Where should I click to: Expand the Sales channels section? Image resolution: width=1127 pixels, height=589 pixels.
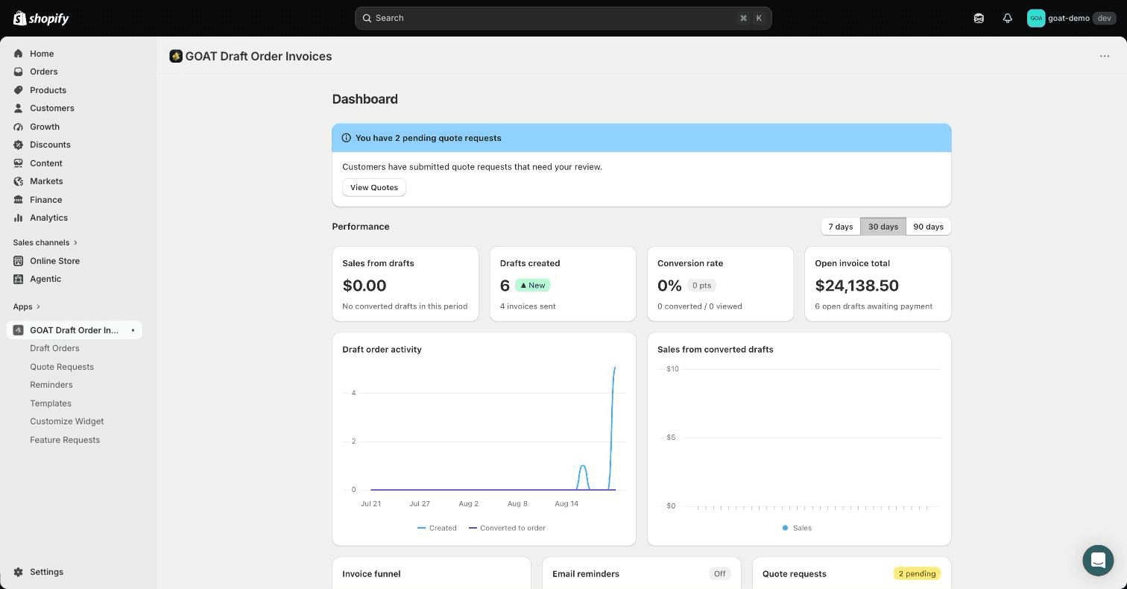tap(45, 242)
